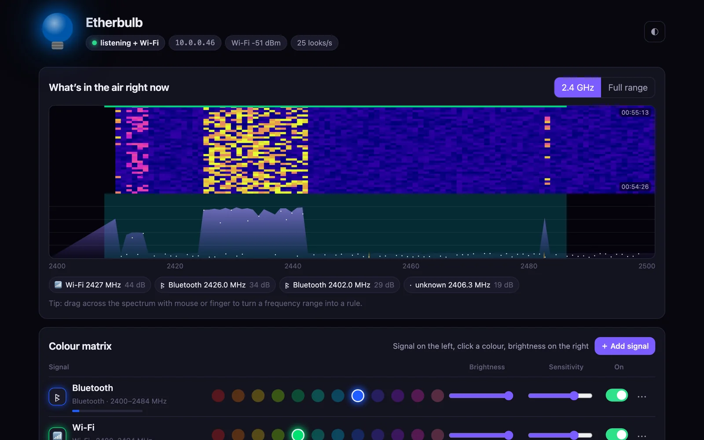Adjust the Bluetooth brightness slider
The image size is (704, 440).
coord(481,396)
